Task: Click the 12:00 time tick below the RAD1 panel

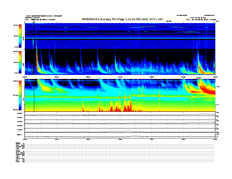Action: pyautogui.click(x=120, y=77)
